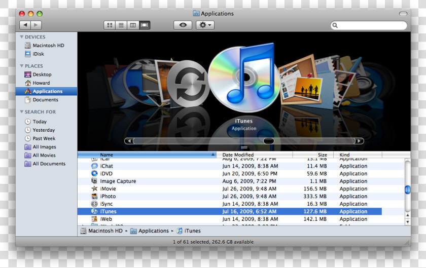Screen dimensions: 426x268
Task: Select the iChat application icon
Action: click(x=94, y=166)
